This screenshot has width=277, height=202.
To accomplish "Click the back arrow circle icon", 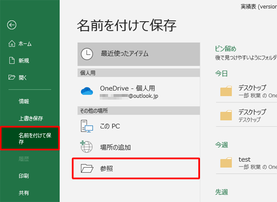I will click(x=12, y=25).
